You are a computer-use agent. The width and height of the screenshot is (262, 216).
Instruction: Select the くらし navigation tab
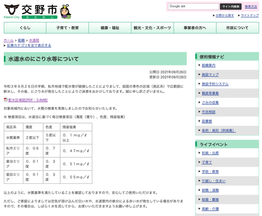click(x=25, y=28)
